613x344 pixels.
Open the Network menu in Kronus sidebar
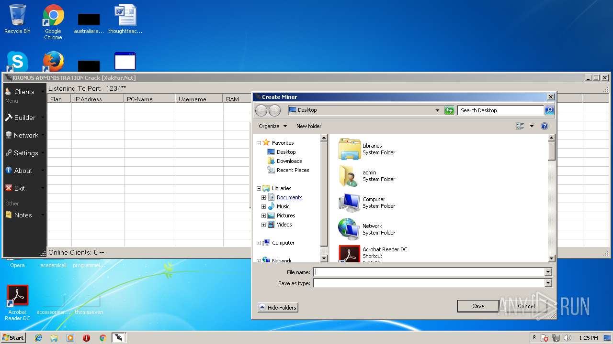coord(24,135)
